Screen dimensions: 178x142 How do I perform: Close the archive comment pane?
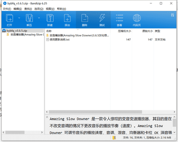(x=47, y=117)
